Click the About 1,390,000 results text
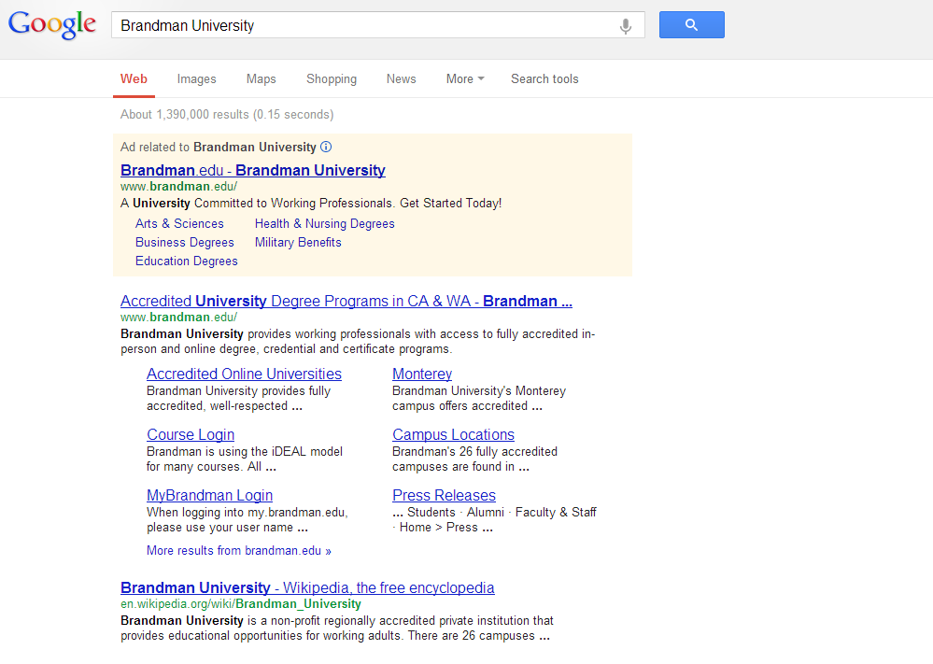933x664 pixels. pos(227,114)
